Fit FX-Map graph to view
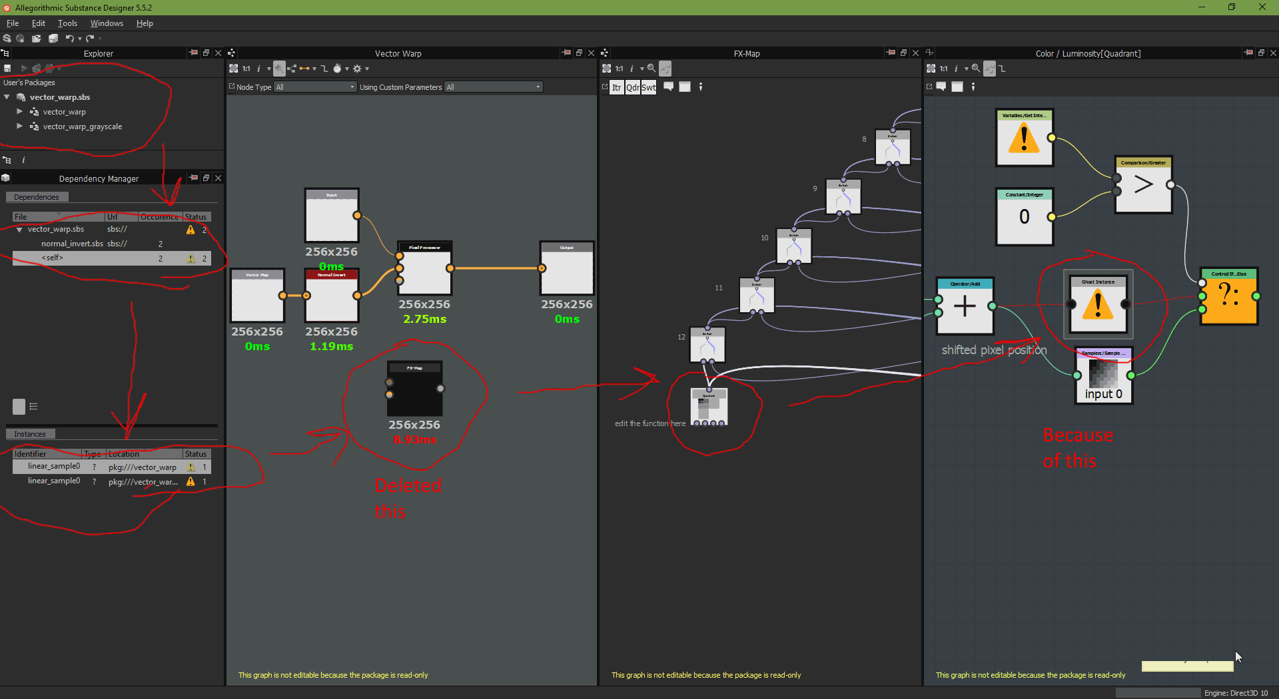The width and height of the screenshot is (1279, 699). point(607,69)
